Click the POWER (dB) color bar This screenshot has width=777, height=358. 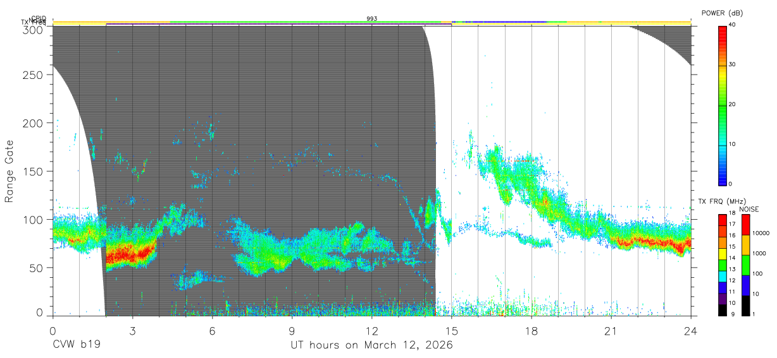coord(722,105)
